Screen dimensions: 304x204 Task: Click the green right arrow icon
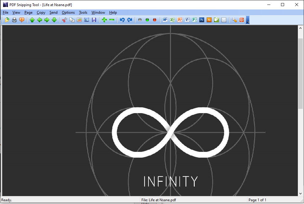pyautogui.click(x=47, y=20)
